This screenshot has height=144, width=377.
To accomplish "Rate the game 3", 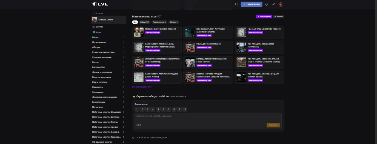I will click(147, 109).
